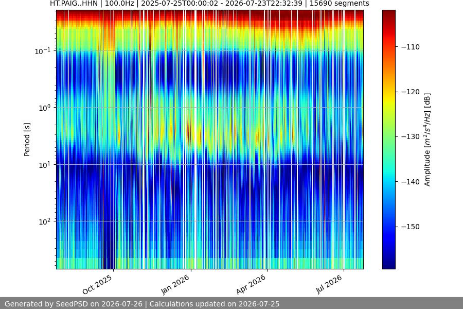Image resolution: width=463 pixels, height=309 pixels.
Task: Click the plot title 'HT.PAIG..HHN' text
Action: [74, 4]
